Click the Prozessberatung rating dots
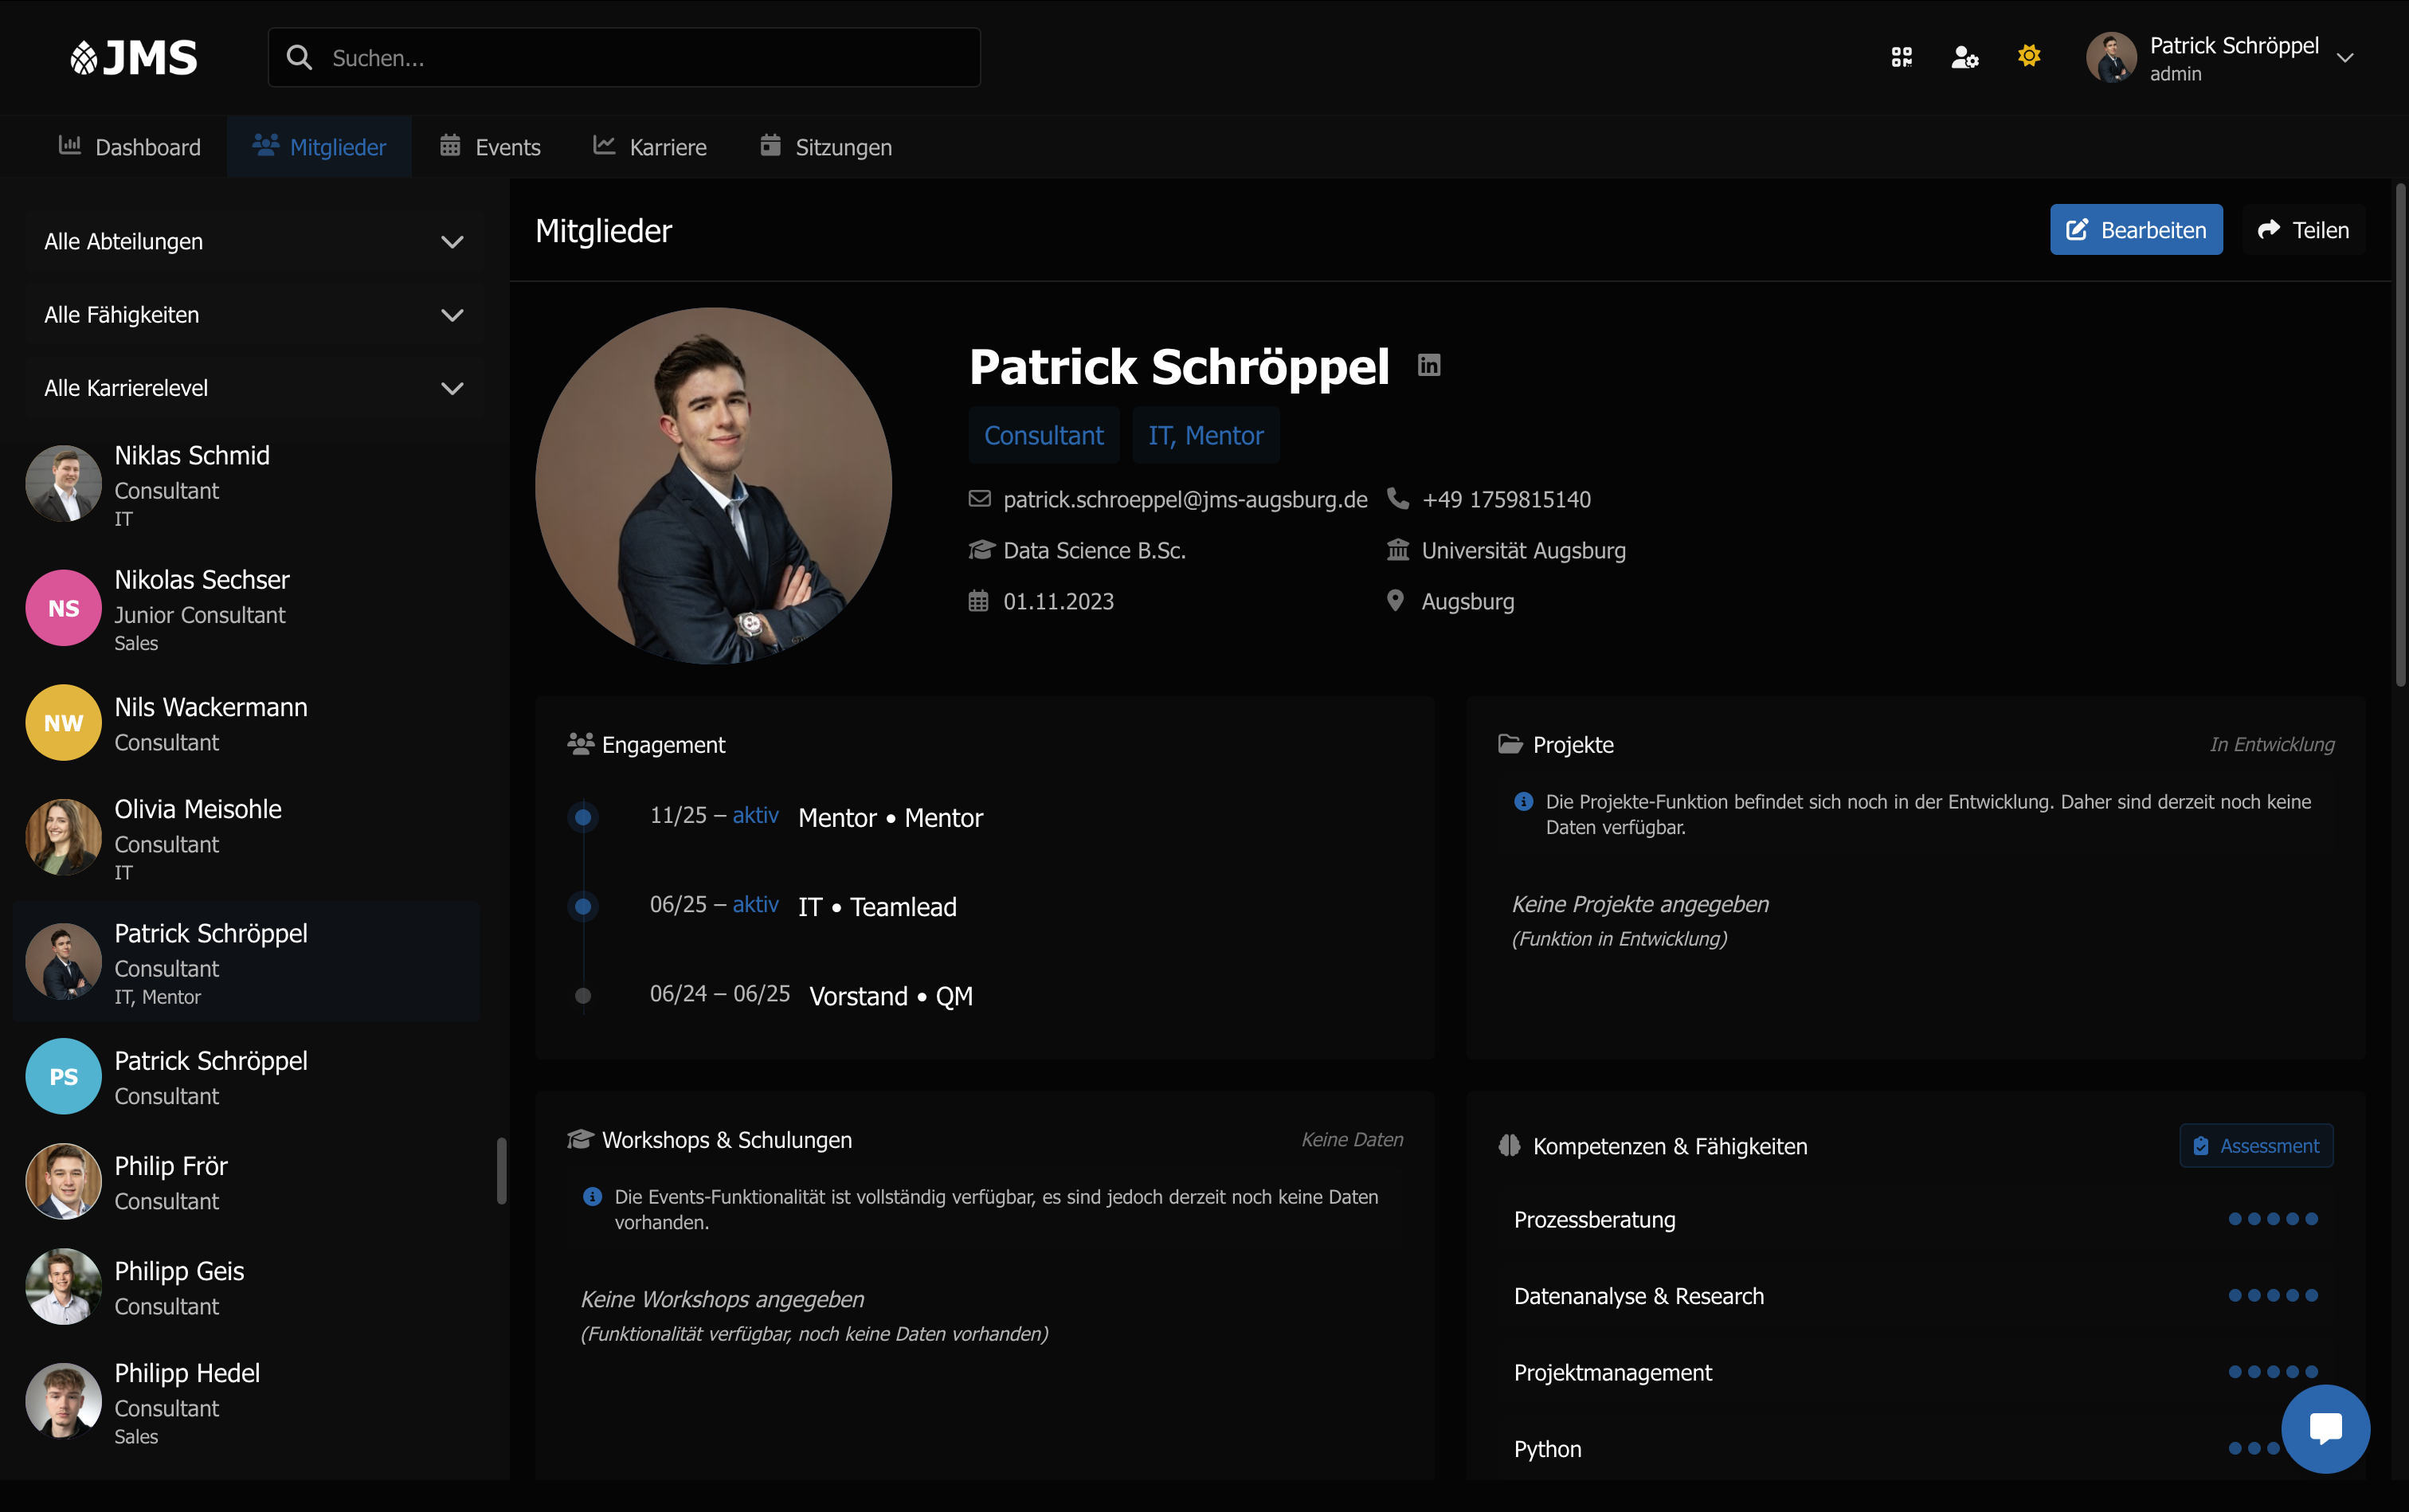The width and height of the screenshot is (2409, 1512). (x=2272, y=1219)
